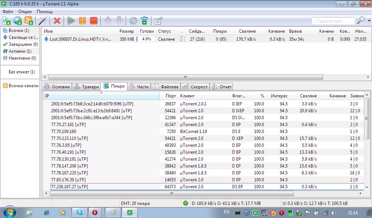
Task: Open Preferences via the gear icon
Action: [133, 21]
